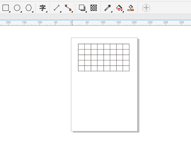
Task: Select the Connector tool
Action: [68, 8]
